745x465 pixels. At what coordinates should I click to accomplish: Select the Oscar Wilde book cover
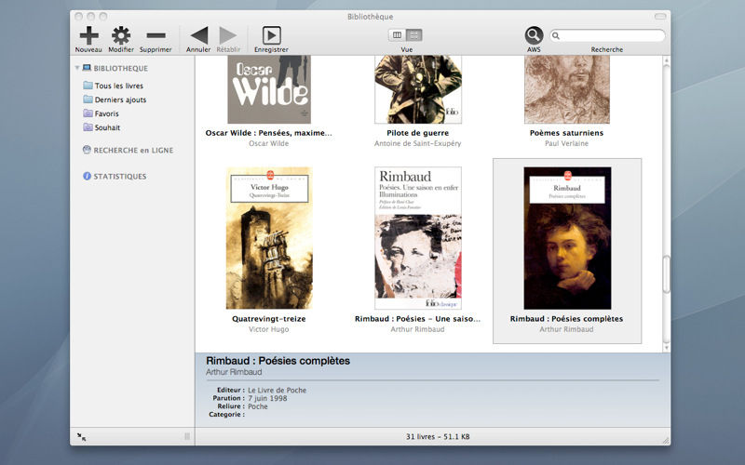click(x=269, y=89)
